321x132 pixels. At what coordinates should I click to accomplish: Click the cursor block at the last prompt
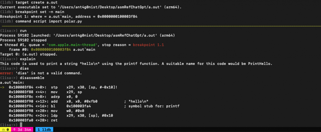(x=21, y=124)
